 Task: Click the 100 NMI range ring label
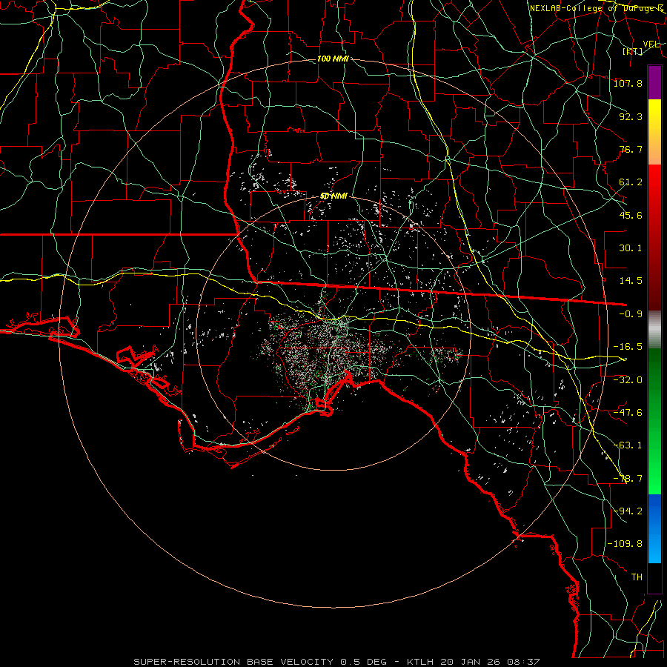coord(333,59)
